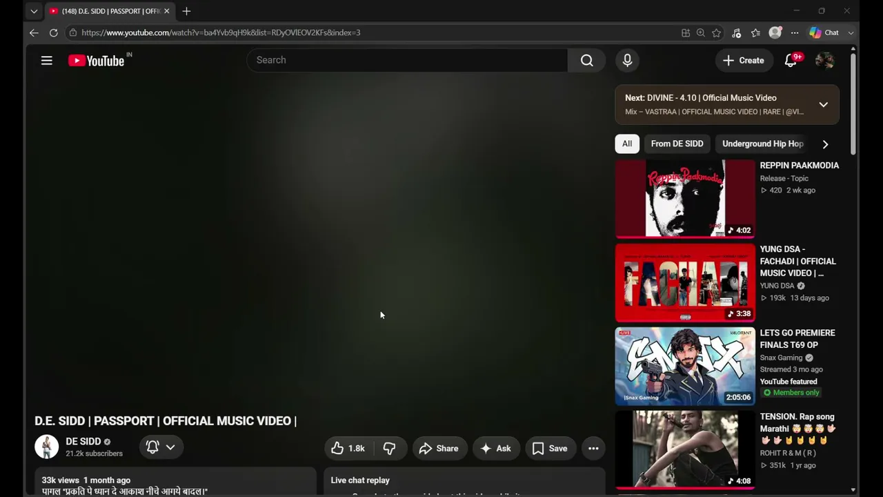Click the YouTube address bar URL
The height and width of the screenshot is (497, 883).
pos(221,32)
